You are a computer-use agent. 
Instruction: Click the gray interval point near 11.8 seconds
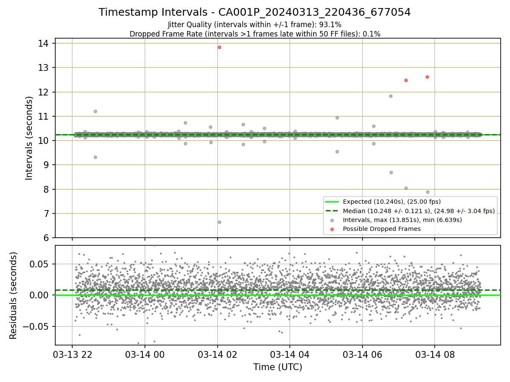[x=391, y=96]
